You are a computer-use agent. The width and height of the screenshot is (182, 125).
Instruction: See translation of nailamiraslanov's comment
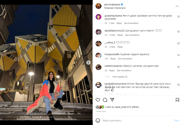point(124,70)
